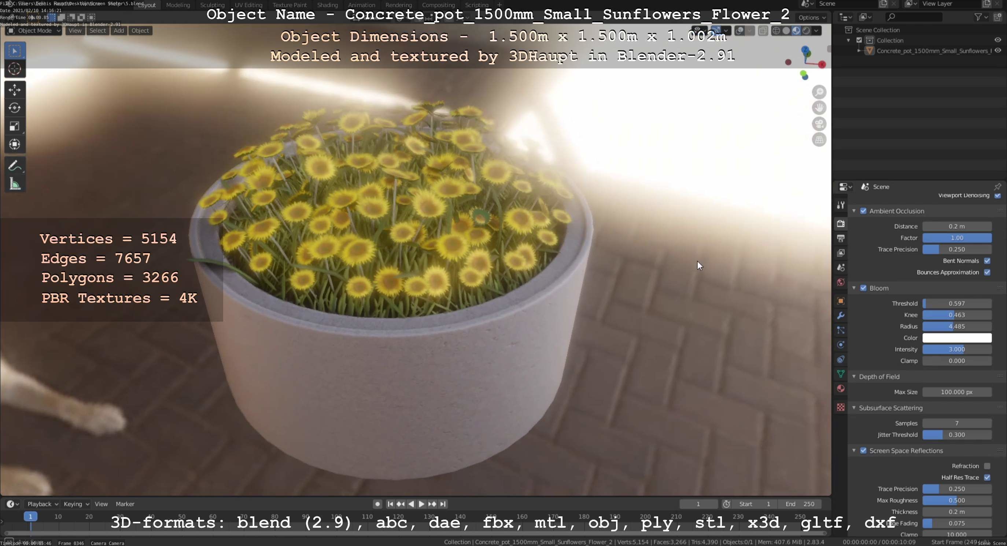The image size is (1007, 546).
Task: Open the Modifiers wrench tab
Action: tap(841, 315)
